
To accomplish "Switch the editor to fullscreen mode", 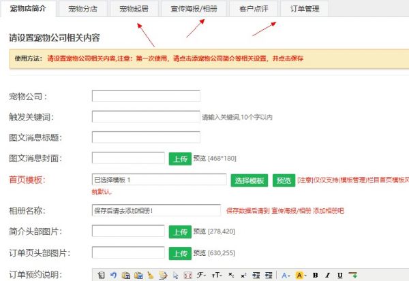I will point(188,275).
